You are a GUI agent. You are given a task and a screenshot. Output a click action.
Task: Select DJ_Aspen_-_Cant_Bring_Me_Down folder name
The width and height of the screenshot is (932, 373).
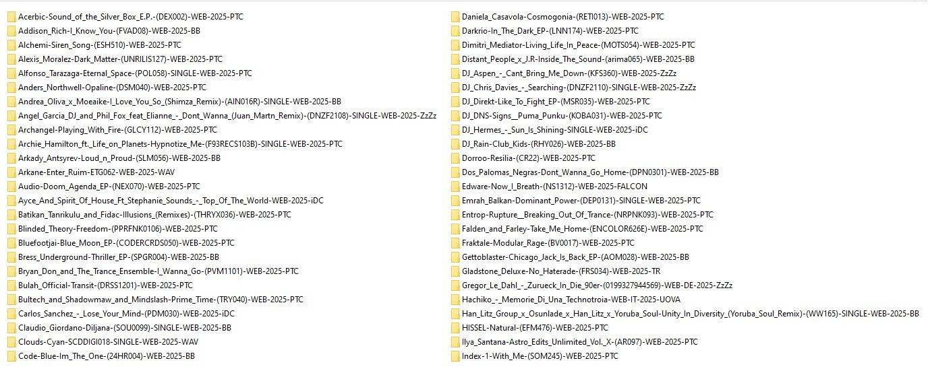[569, 73]
